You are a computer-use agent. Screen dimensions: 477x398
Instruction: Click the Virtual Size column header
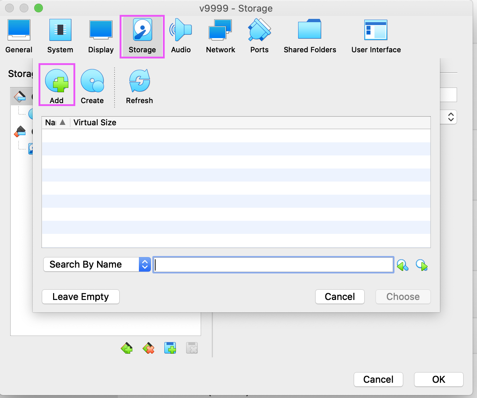coord(95,123)
